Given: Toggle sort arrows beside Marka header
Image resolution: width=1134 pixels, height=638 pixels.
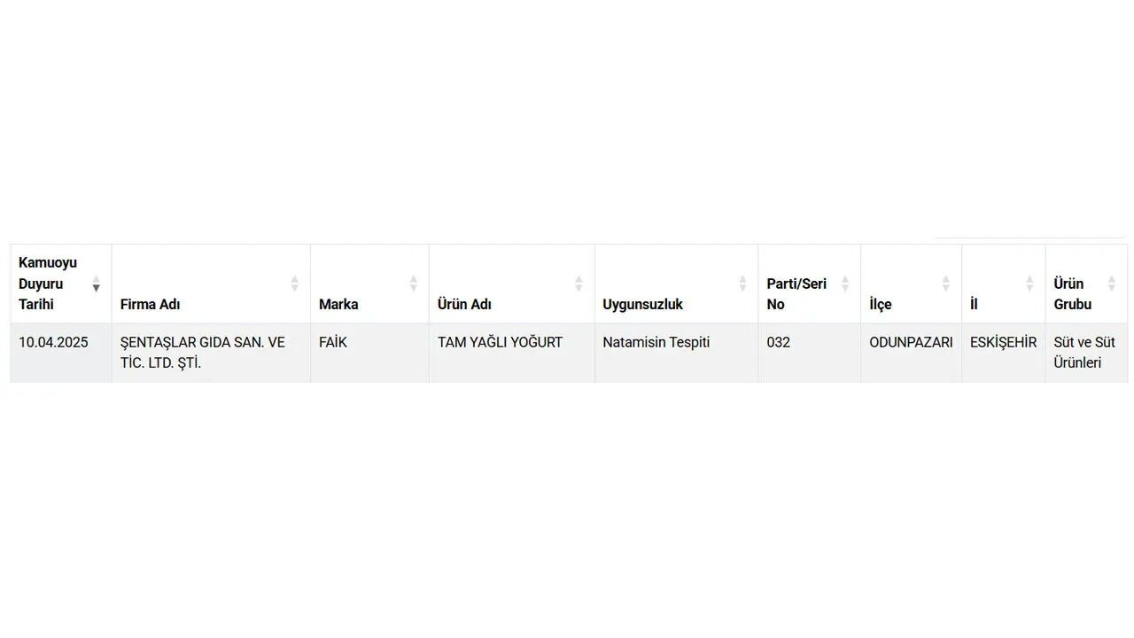Looking at the screenshot, I should coord(413,284).
